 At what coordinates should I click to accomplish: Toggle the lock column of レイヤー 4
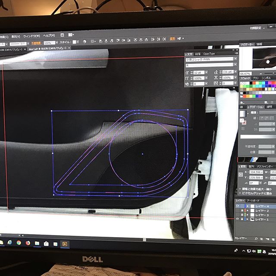pos(242,206)
